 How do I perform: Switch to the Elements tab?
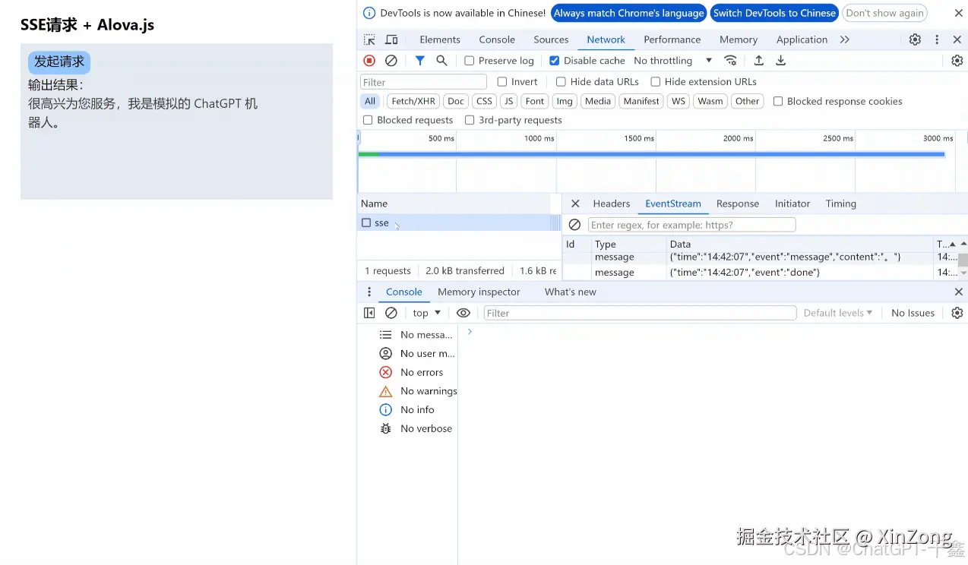440,39
